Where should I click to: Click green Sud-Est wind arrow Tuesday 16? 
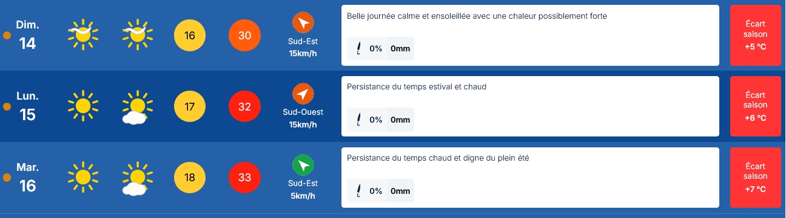tap(303, 165)
